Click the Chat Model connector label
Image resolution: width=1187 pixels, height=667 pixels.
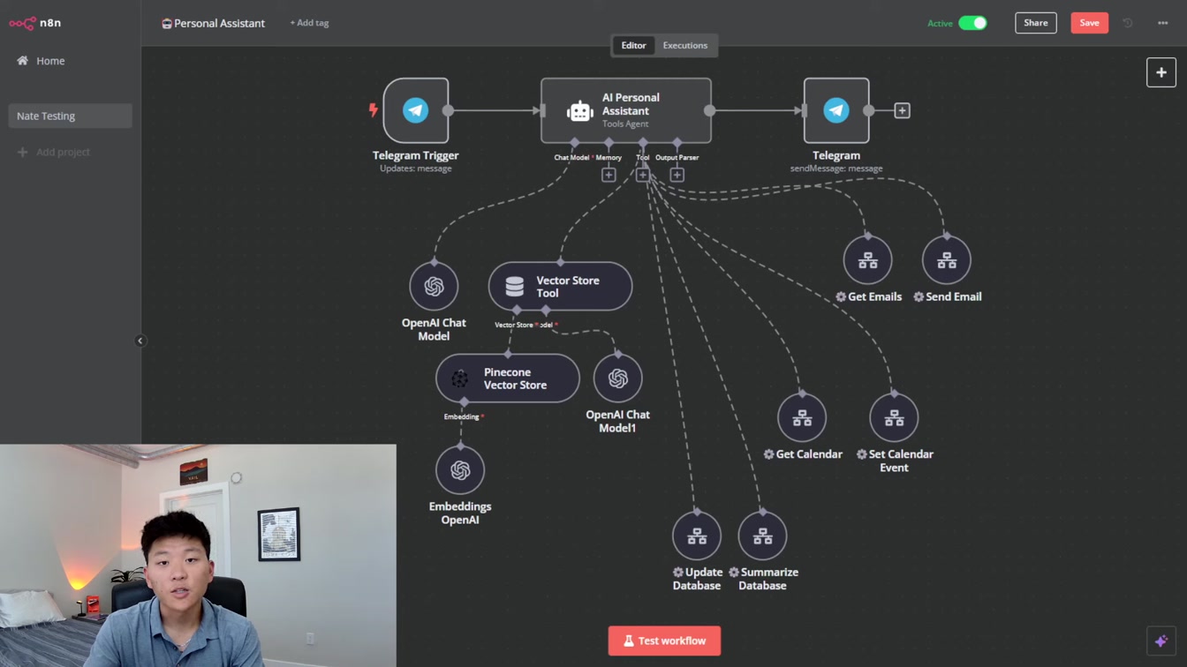coord(571,157)
